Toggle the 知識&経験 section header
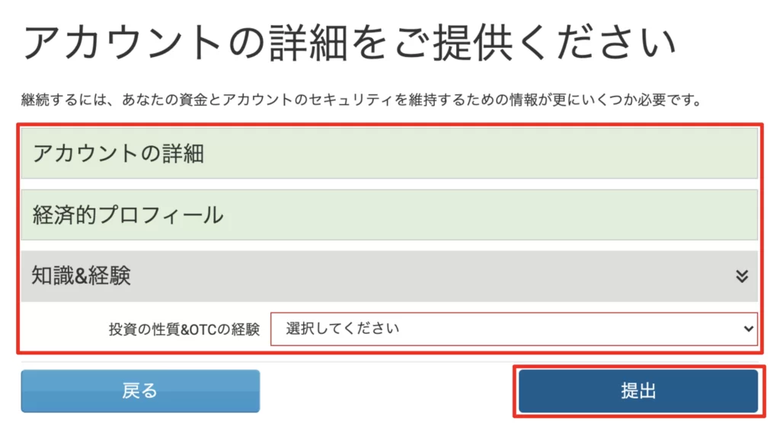The height and width of the screenshot is (432, 780). pos(389,276)
